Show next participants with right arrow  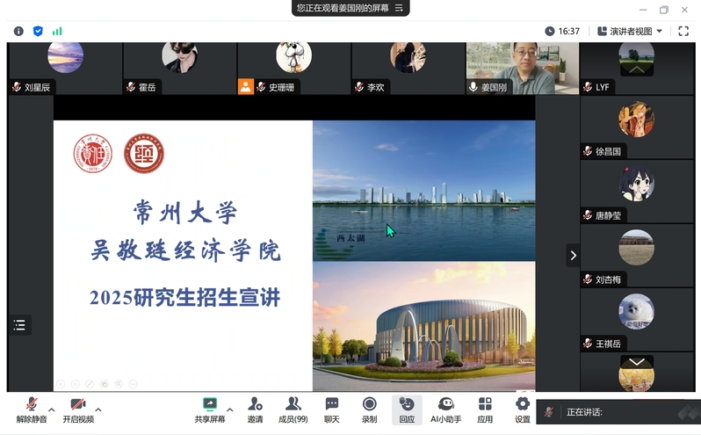pyautogui.click(x=573, y=255)
